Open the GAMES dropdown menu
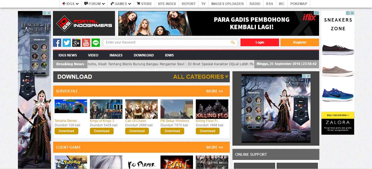 121,4
